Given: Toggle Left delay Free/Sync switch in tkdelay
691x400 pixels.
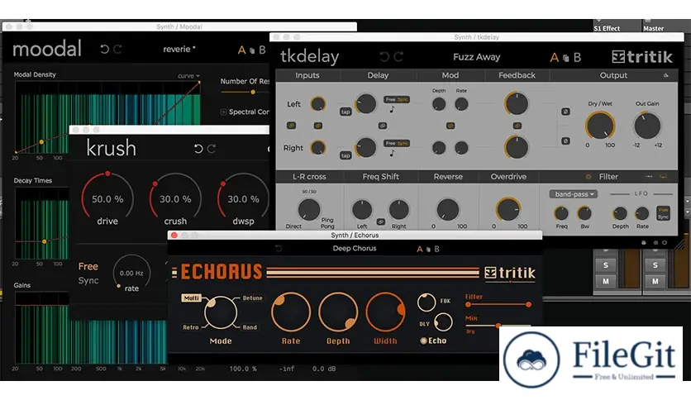Looking at the screenshot, I should point(396,99).
